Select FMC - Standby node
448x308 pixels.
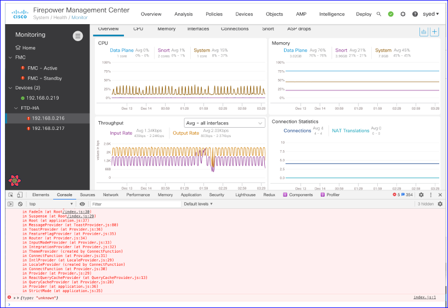coord(44,78)
